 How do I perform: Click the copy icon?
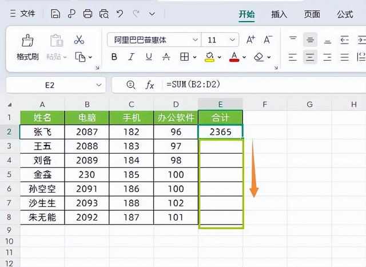(80, 57)
